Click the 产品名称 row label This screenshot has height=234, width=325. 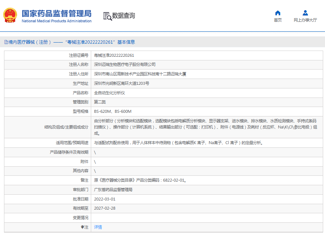pyautogui.click(x=80, y=93)
